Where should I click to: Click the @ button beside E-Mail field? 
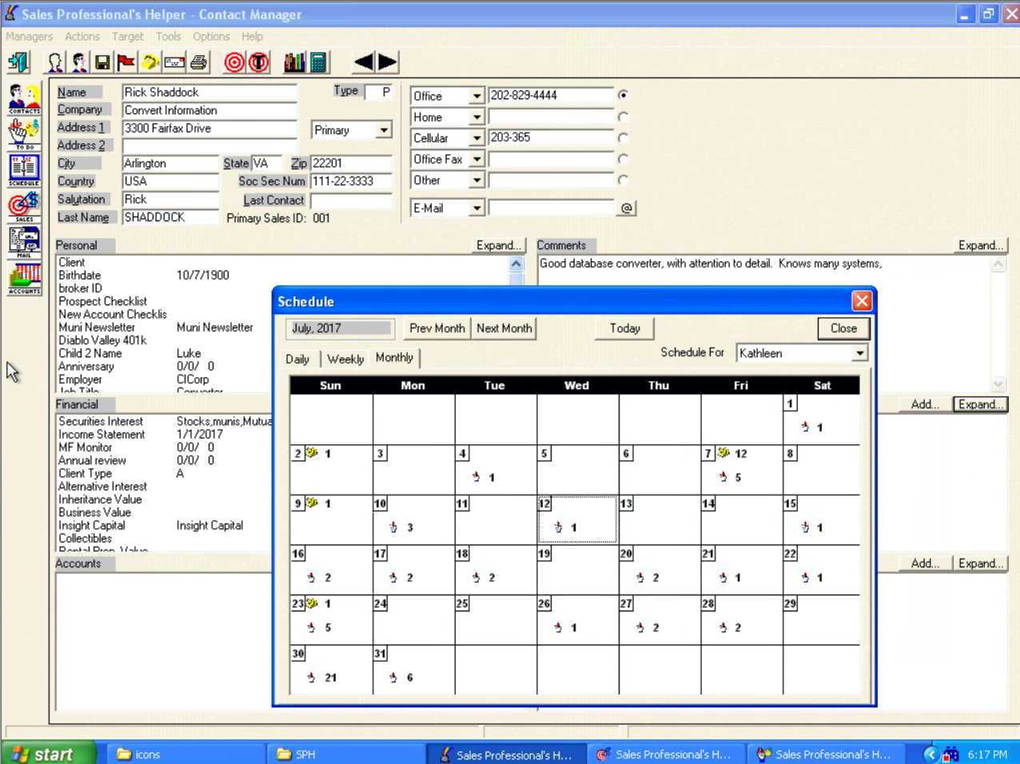[x=627, y=208]
